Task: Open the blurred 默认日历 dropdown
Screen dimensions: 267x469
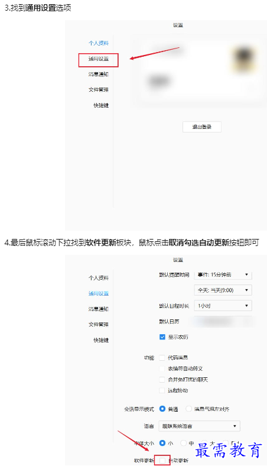Action: coord(223,322)
